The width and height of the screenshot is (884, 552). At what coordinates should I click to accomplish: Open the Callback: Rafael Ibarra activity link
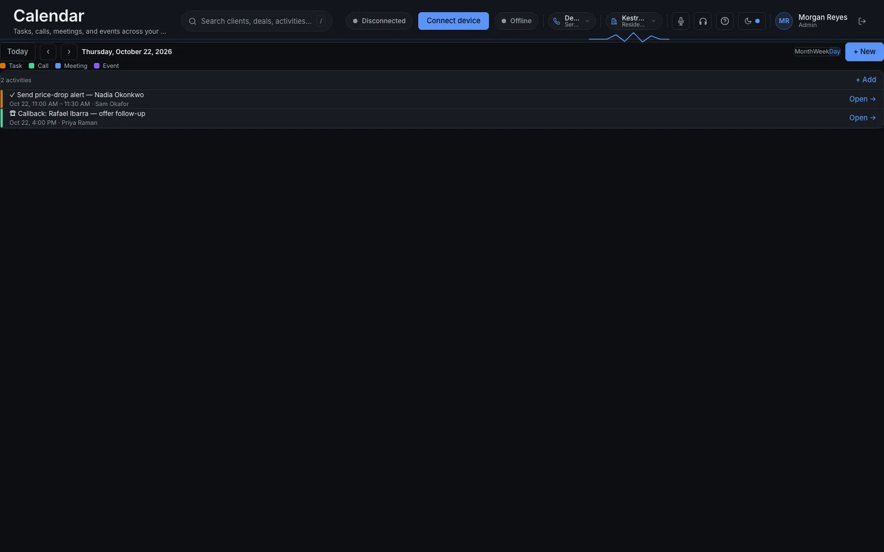click(862, 118)
